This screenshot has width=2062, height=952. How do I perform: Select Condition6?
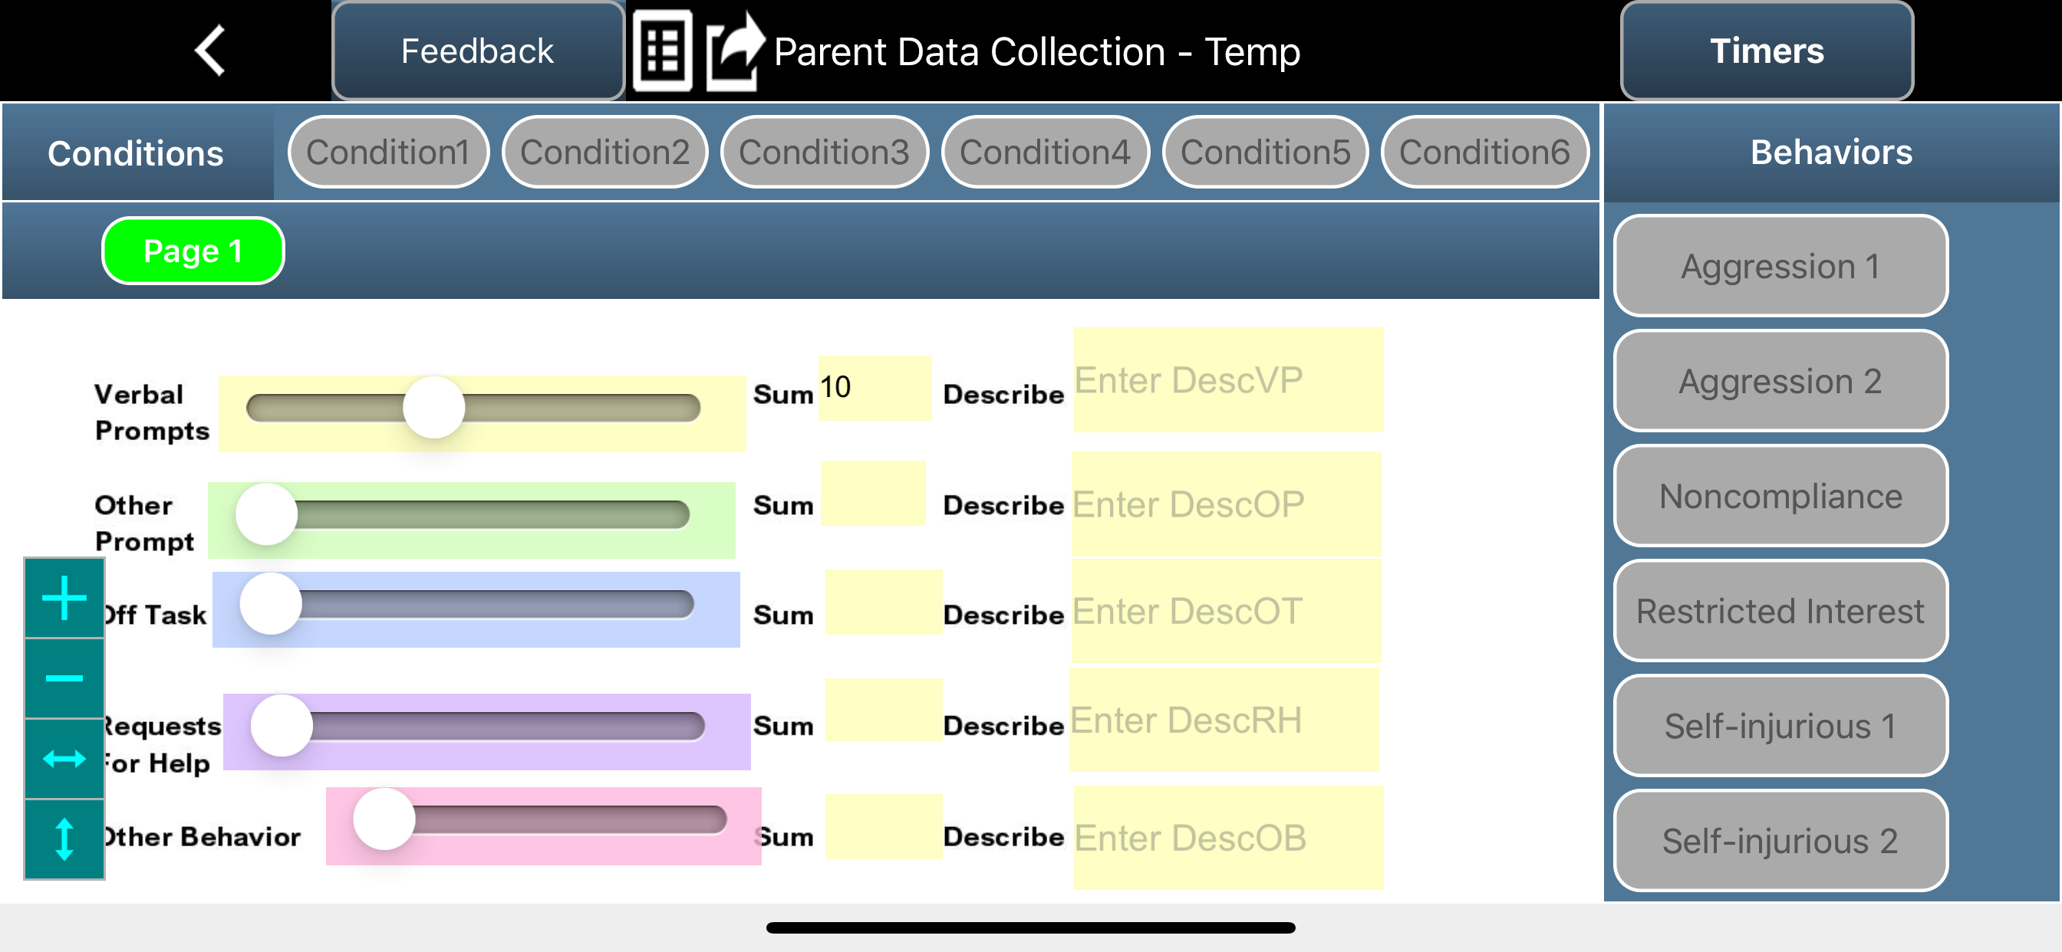[x=1485, y=152]
